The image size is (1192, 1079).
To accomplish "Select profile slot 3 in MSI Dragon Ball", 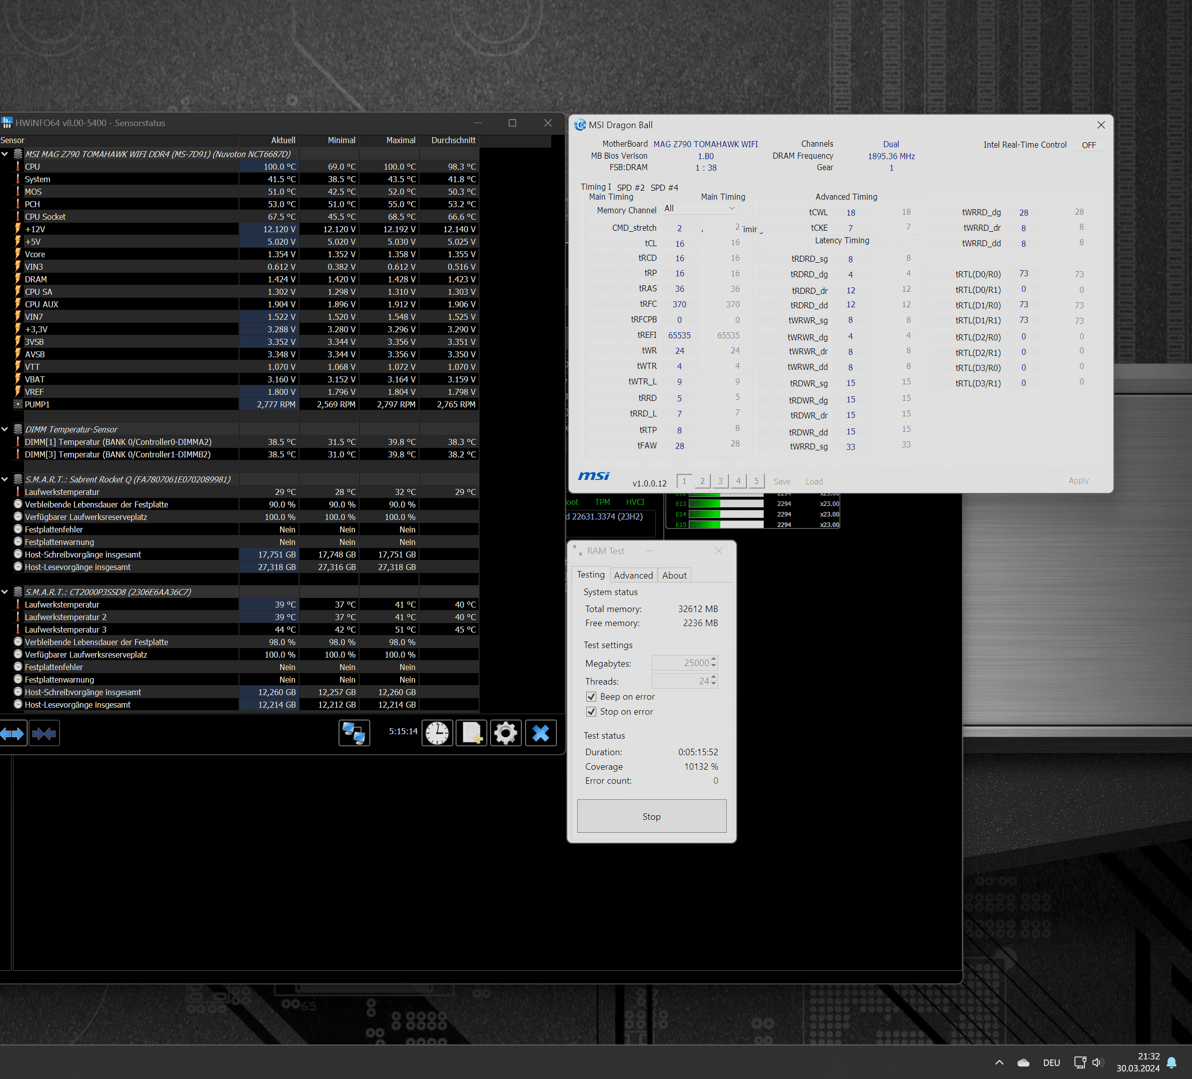I will 720,481.
